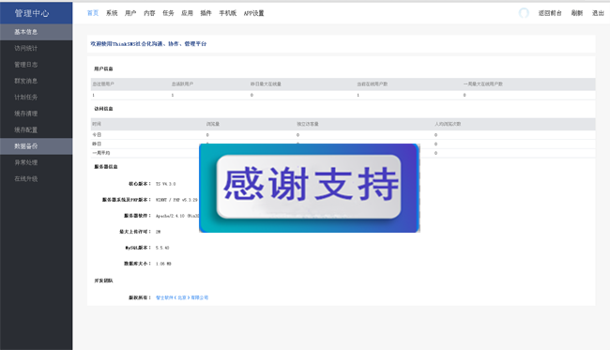The width and height of the screenshot is (610, 350).
Task: Select the APP设置 navigation tab
Action: (253, 13)
